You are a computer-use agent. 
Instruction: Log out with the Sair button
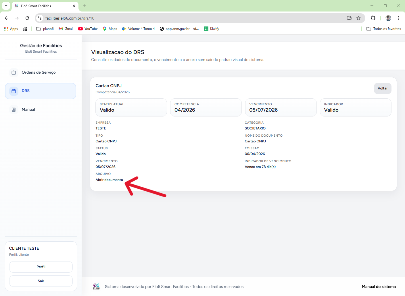[41, 281]
